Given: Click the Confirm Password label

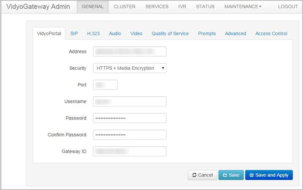Looking at the screenshot, I should [x=67, y=135].
